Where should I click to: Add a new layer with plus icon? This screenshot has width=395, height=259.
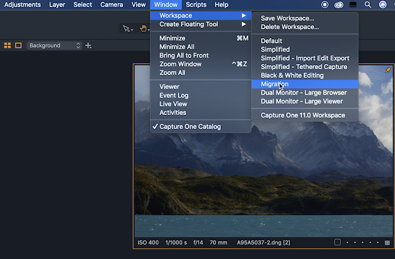[88, 46]
